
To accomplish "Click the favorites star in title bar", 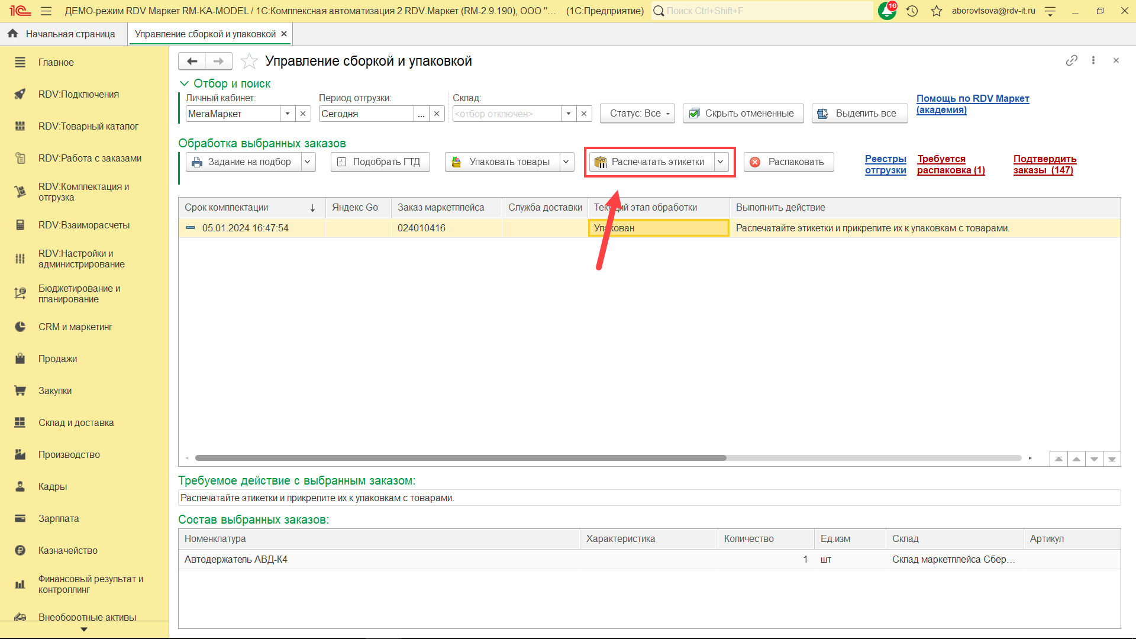I will tap(936, 11).
